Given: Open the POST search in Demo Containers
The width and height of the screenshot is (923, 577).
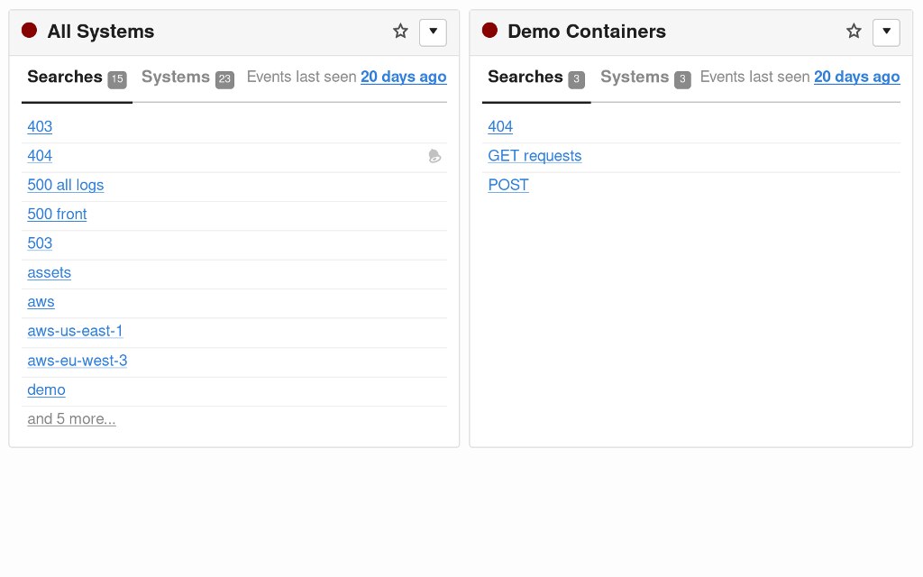Looking at the screenshot, I should (508, 185).
